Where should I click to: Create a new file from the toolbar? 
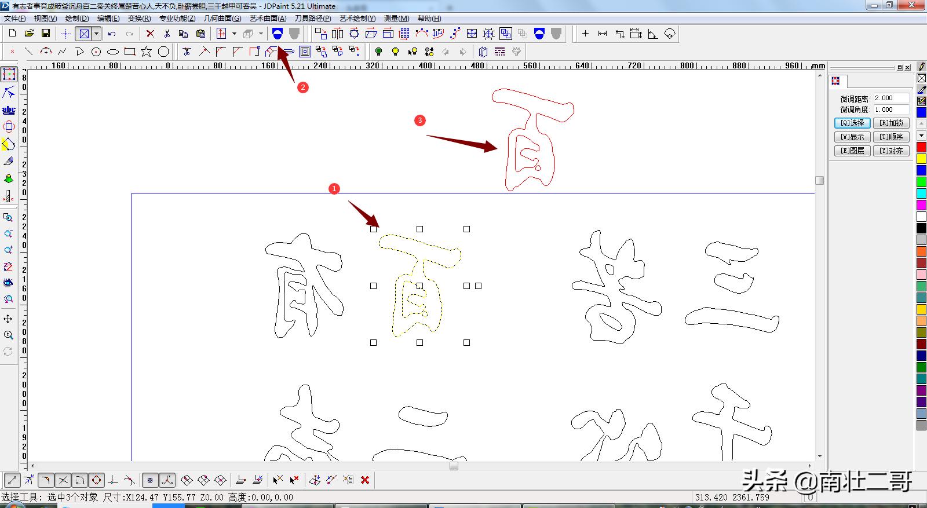[12, 34]
